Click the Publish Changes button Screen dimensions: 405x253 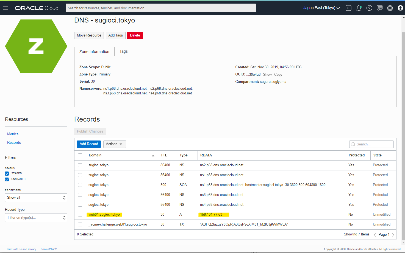90,131
